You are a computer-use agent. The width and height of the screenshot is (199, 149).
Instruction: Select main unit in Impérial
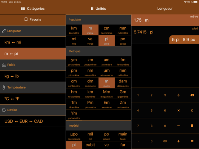pyautogui.click(x=123, y=136)
